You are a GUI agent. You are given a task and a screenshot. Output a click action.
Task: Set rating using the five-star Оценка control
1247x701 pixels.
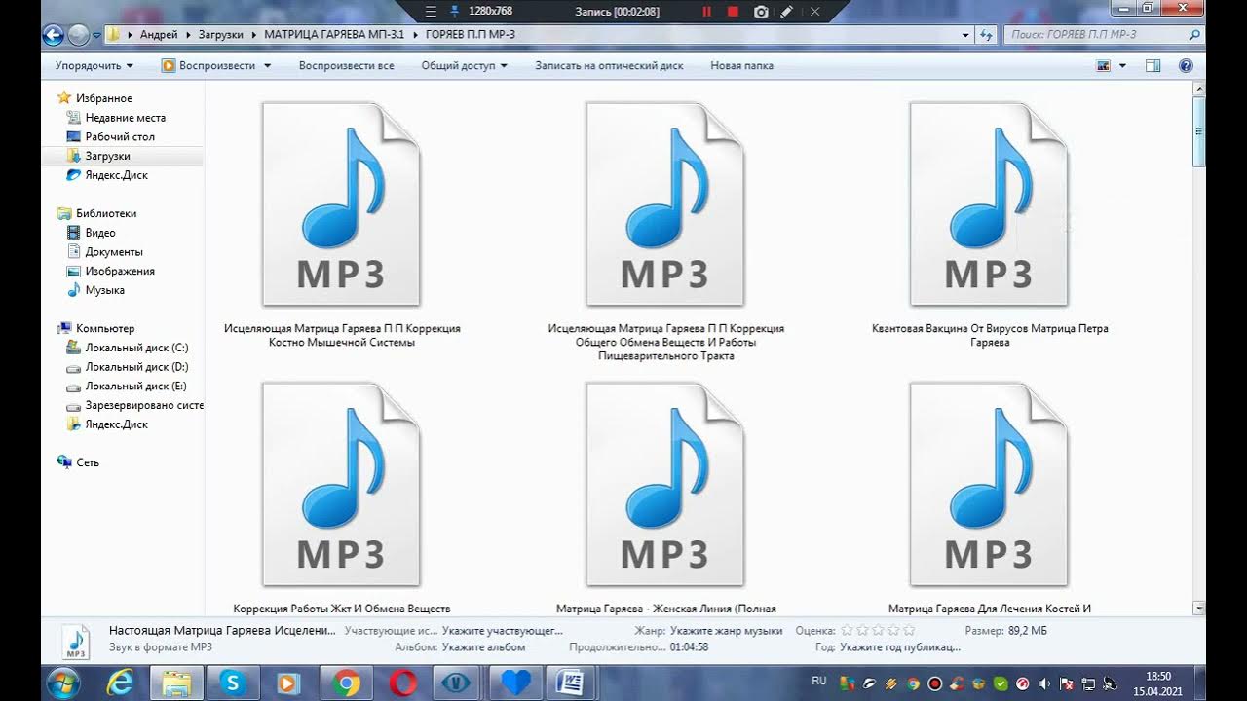coord(878,631)
